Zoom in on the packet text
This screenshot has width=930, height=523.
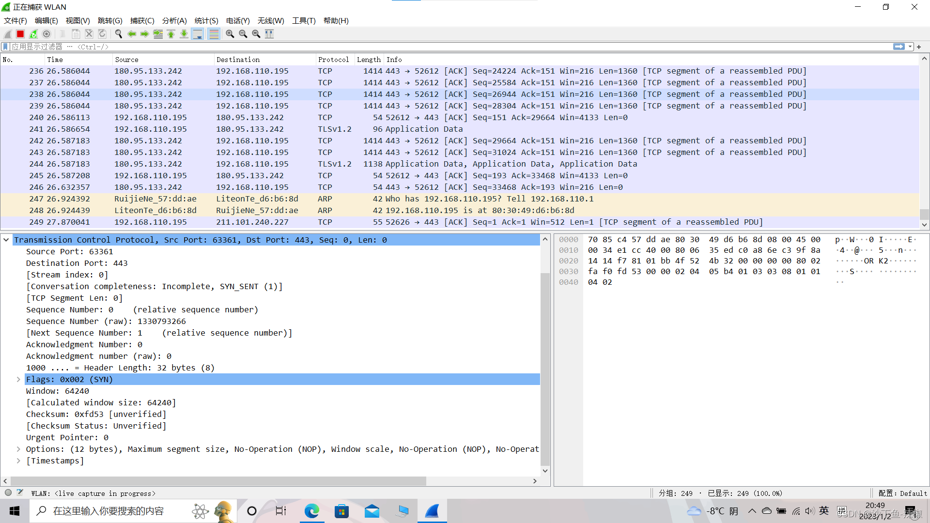tap(230, 34)
